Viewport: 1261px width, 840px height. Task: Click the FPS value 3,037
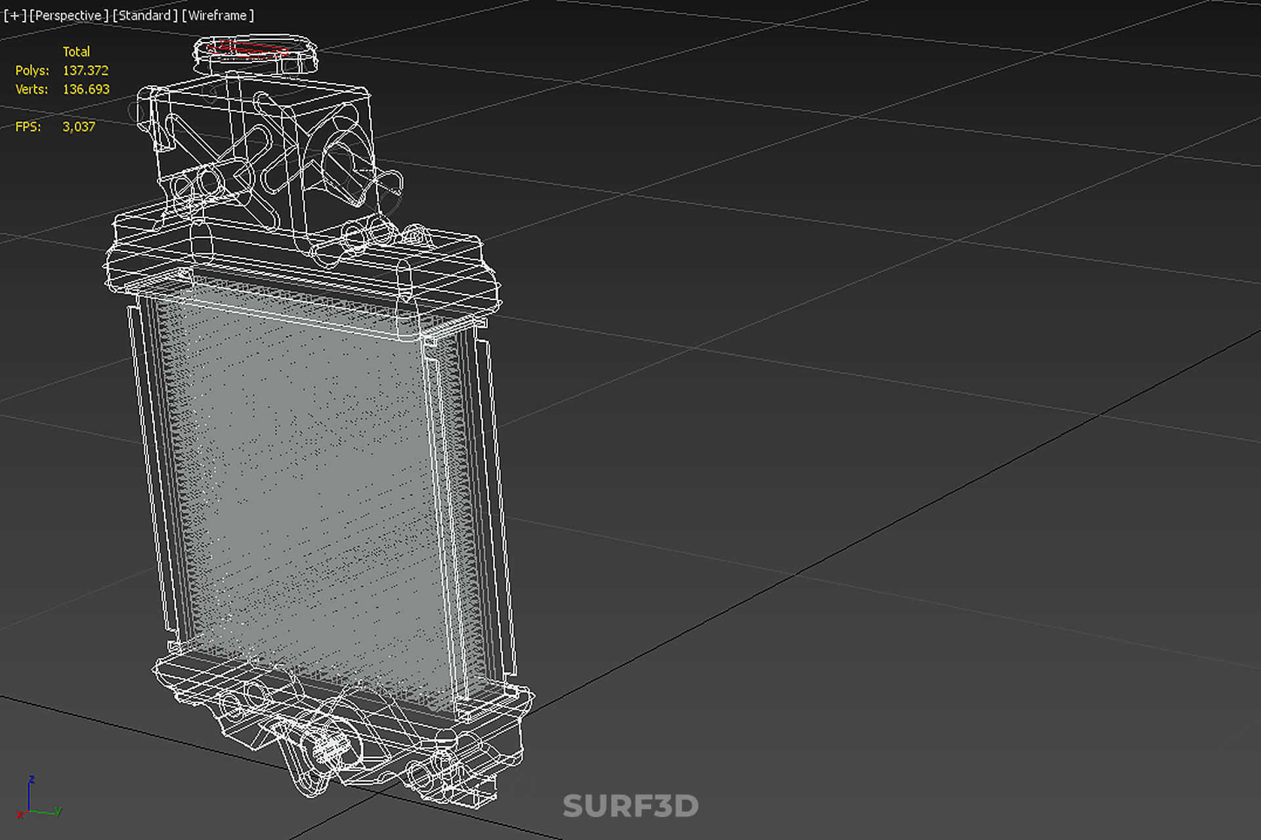(x=79, y=127)
